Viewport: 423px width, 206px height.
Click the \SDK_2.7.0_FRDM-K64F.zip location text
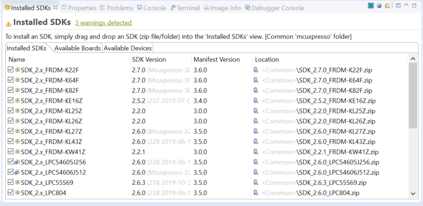[334, 80]
